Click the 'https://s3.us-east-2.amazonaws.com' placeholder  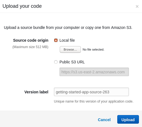(x=93, y=72)
